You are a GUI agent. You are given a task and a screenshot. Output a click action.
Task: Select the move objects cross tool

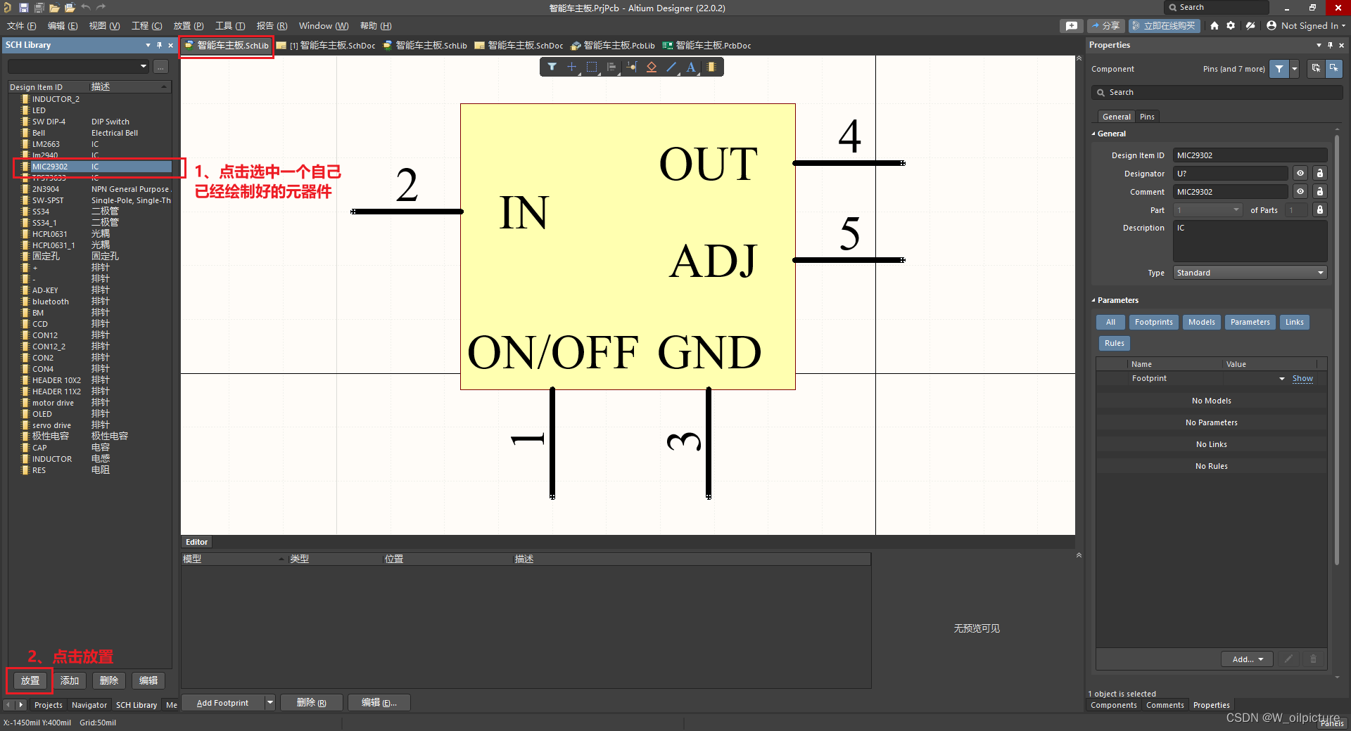coord(572,67)
